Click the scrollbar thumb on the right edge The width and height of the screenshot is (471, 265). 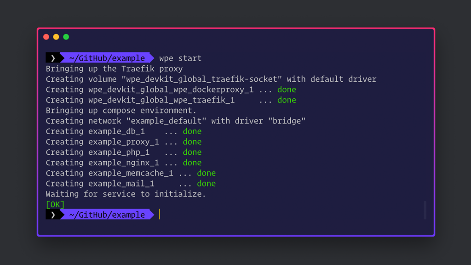425,210
